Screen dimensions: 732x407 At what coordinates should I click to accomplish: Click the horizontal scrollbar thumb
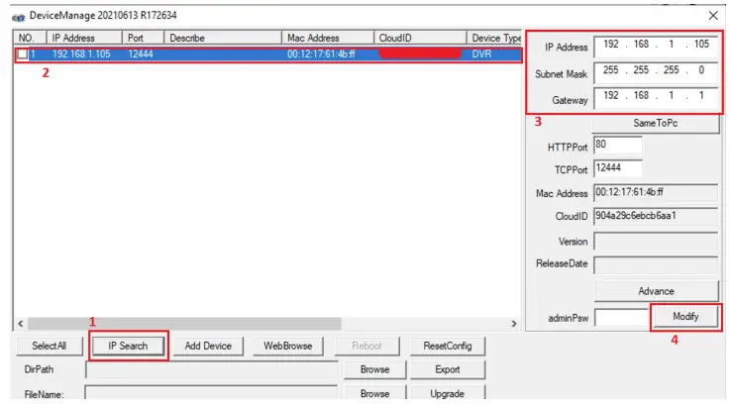184,323
